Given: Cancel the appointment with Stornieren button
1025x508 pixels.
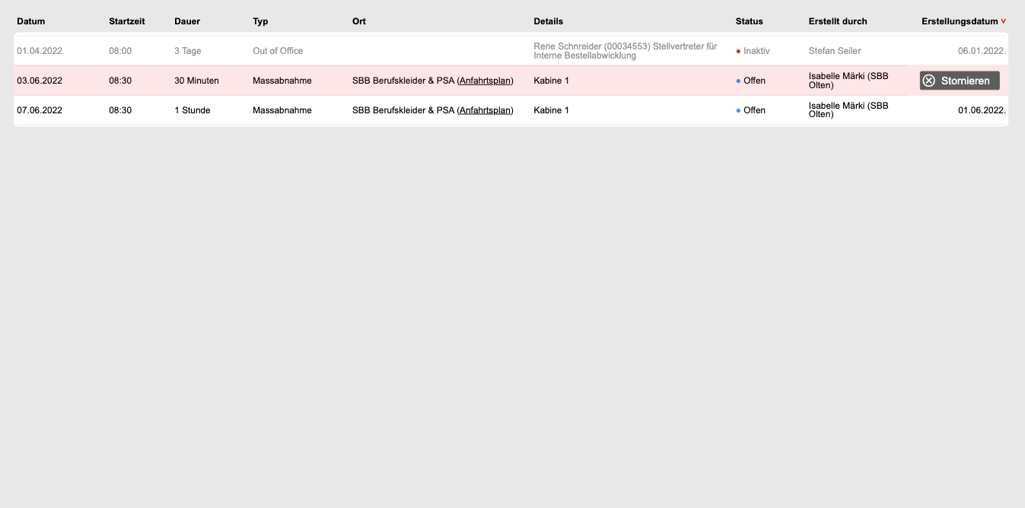Looking at the screenshot, I should 960,81.
